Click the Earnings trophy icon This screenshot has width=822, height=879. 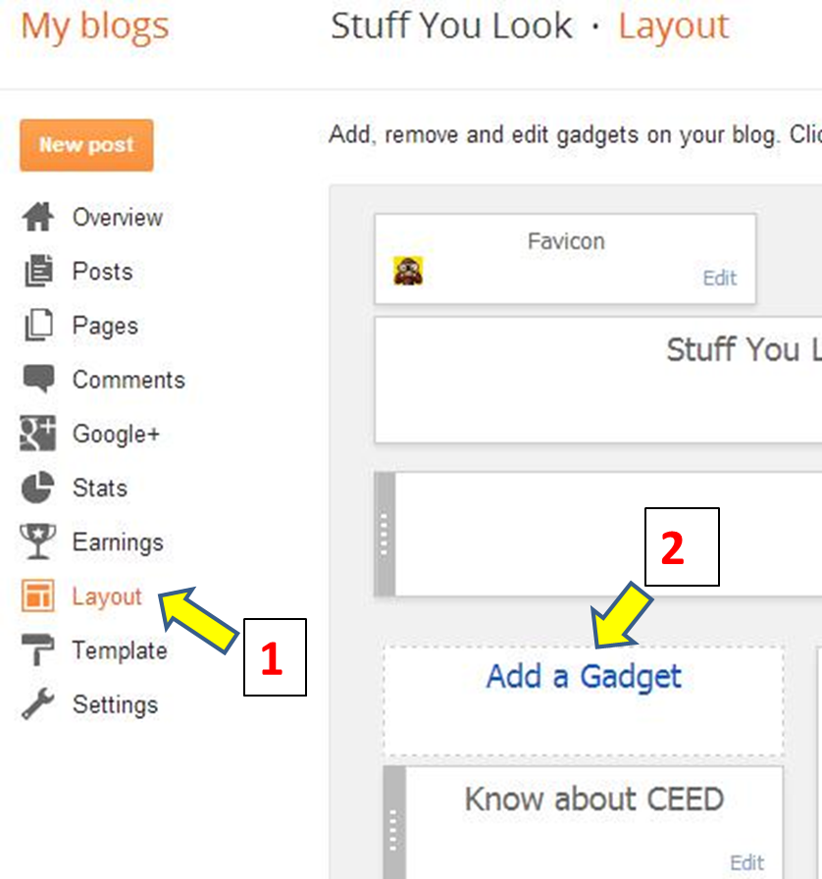click(37, 542)
